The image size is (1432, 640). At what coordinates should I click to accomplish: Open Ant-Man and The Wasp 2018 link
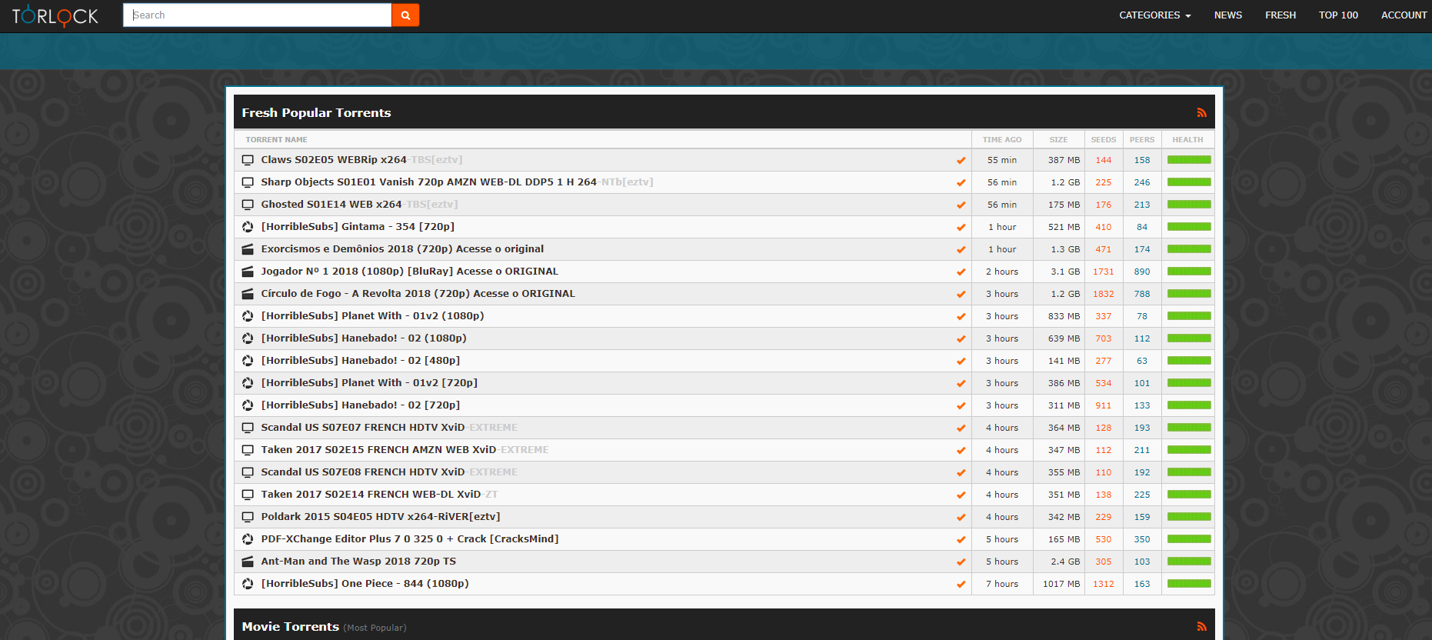pyautogui.click(x=358, y=562)
